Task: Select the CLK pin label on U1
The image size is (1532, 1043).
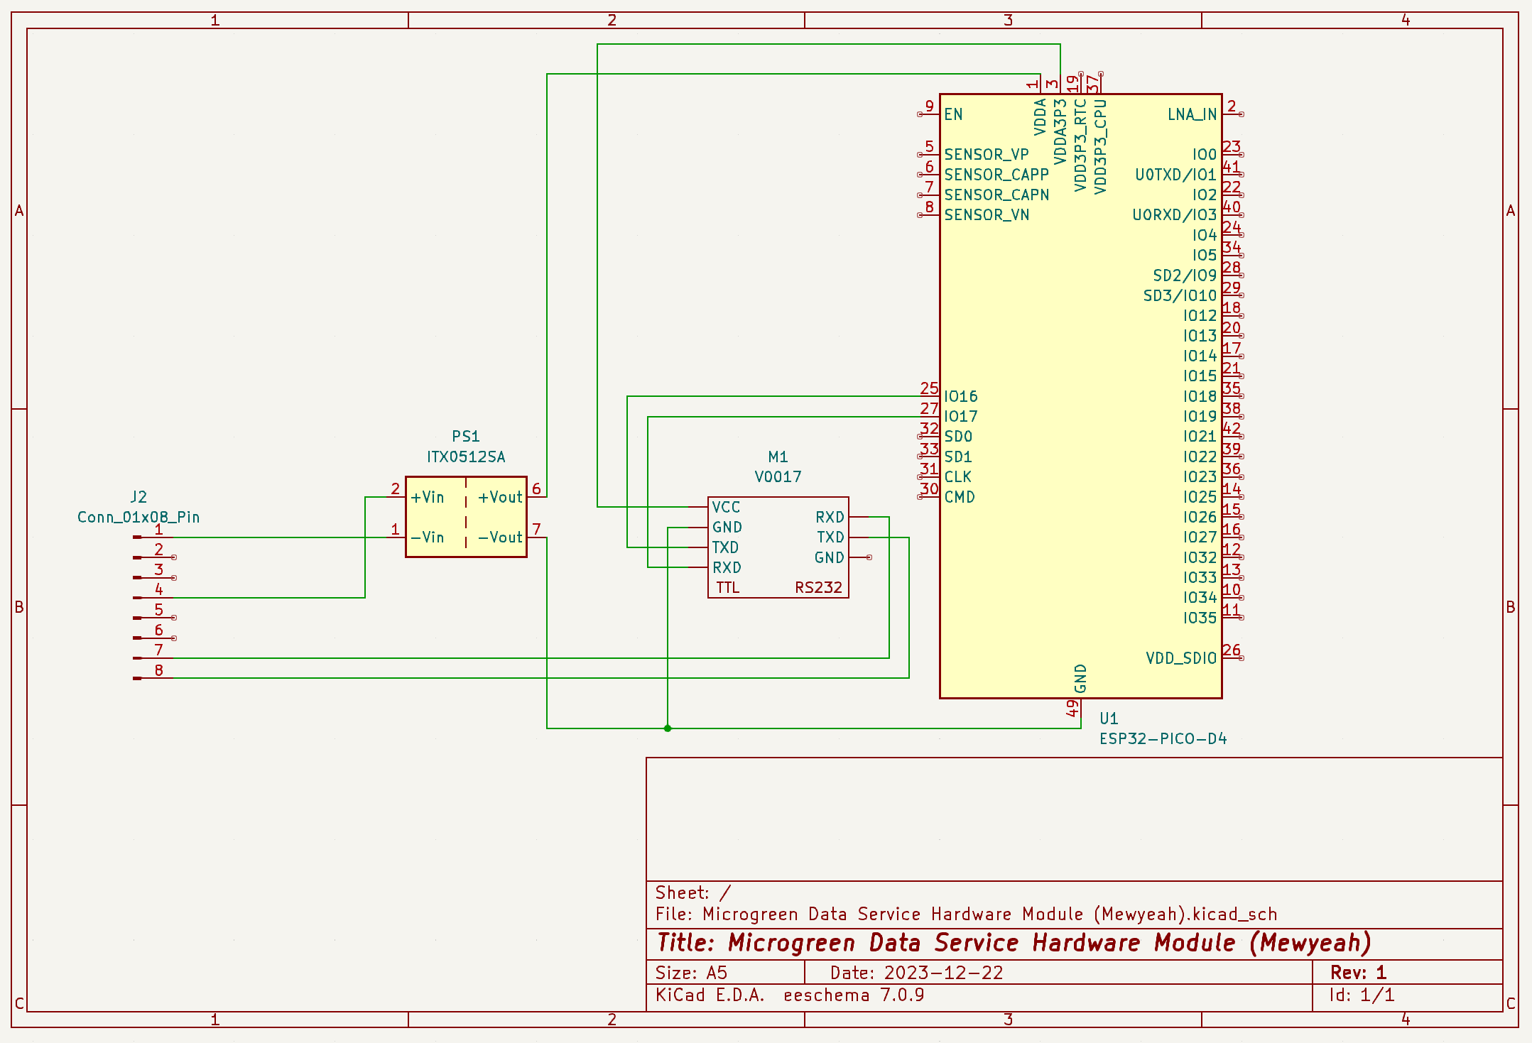Action: [x=957, y=476]
